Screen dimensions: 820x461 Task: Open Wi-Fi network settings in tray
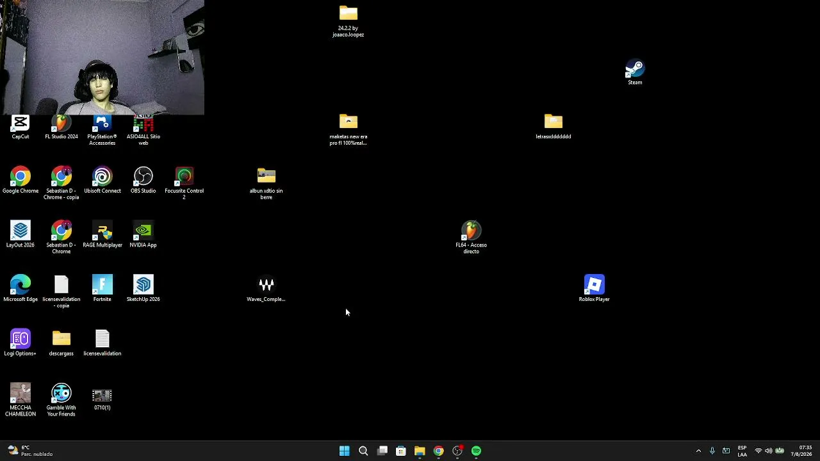pyautogui.click(x=758, y=451)
